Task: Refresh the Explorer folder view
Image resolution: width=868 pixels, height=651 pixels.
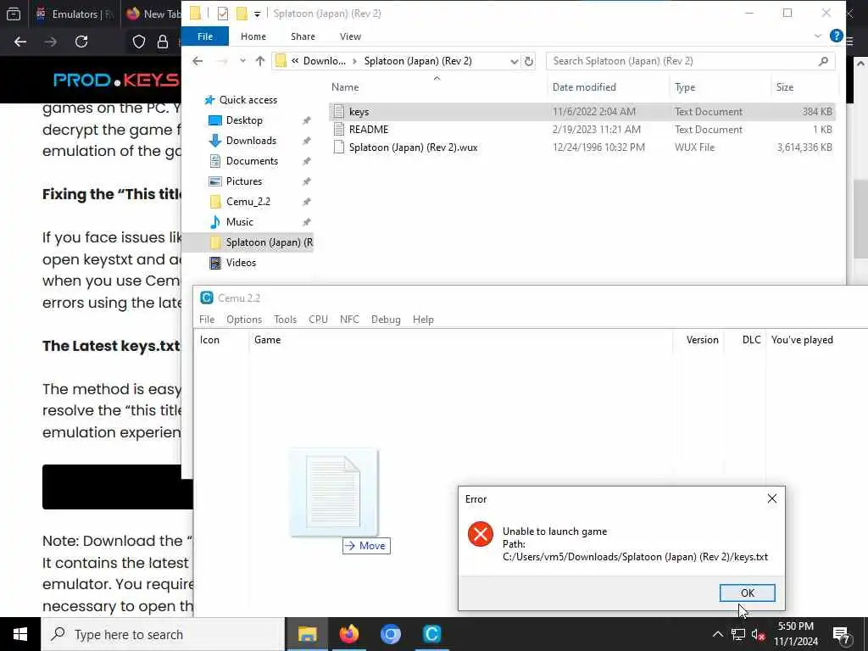Action: [529, 61]
